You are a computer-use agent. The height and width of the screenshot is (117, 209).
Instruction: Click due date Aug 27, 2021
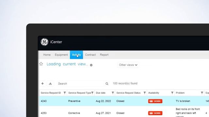[103, 113]
